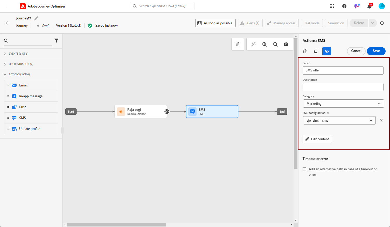Delete the SMS action in the panel
Image resolution: width=390 pixels, height=227 pixels.
coord(305,51)
